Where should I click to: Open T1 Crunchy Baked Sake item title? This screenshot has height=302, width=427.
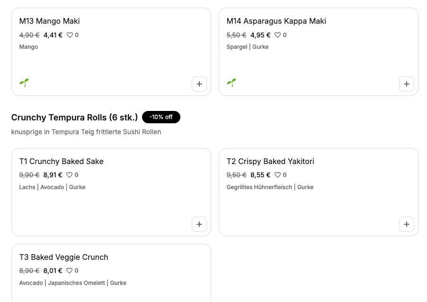[61, 162]
